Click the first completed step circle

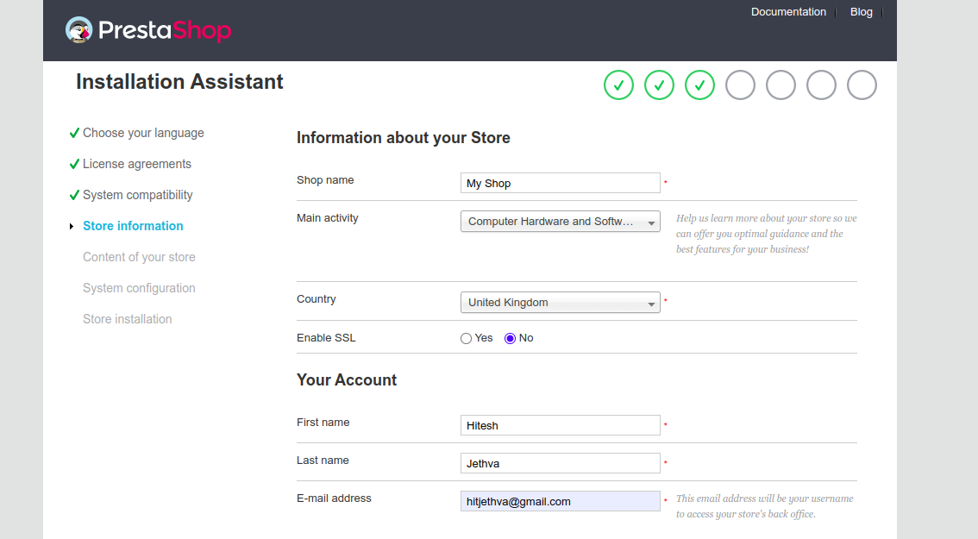618,85
